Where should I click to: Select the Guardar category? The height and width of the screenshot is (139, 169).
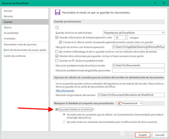coord(25,22)
